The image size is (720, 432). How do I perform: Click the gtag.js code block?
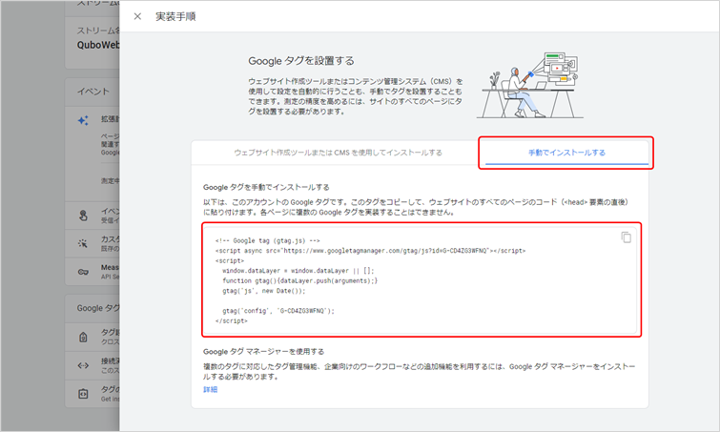421,280
